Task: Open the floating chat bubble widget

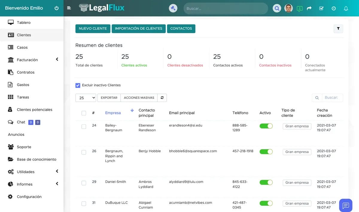Action: [346, 205]
